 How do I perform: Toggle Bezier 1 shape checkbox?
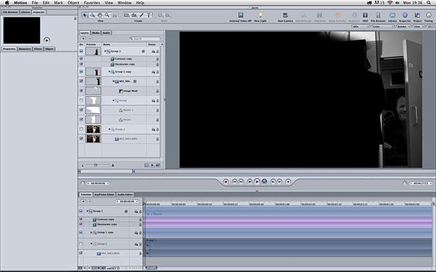(81, 110)
